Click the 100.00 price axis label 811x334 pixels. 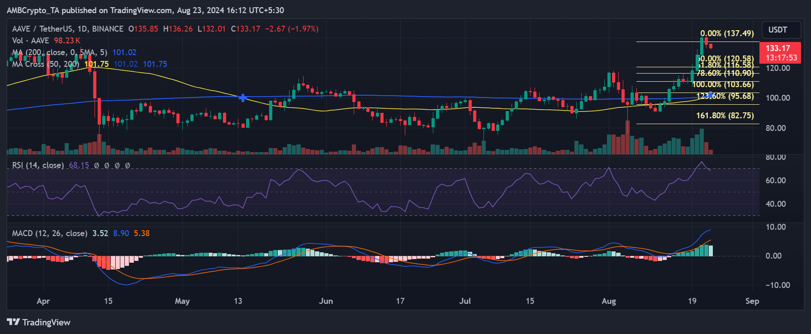[778, 98]
